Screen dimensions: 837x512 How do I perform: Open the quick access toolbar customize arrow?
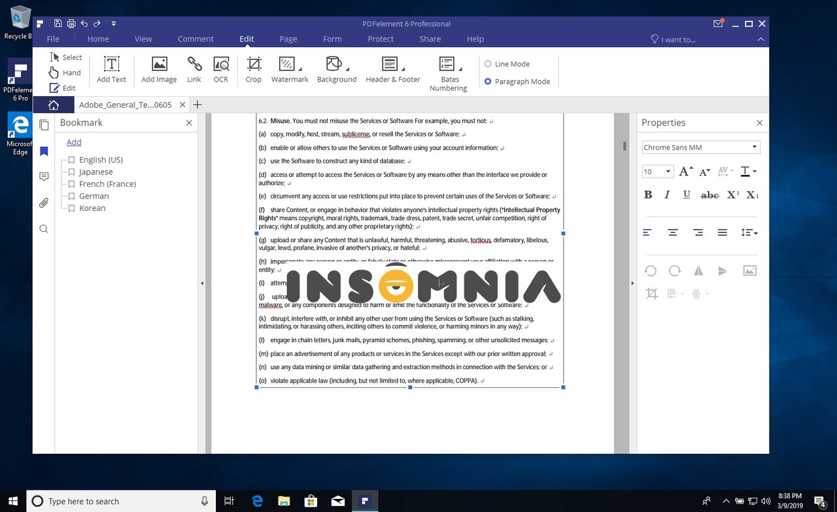pyautogui.click(x=114, y=24)
